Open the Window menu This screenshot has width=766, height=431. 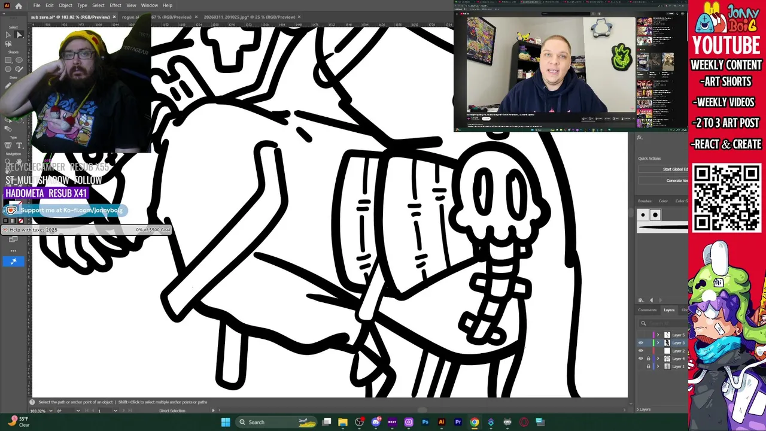150,5
